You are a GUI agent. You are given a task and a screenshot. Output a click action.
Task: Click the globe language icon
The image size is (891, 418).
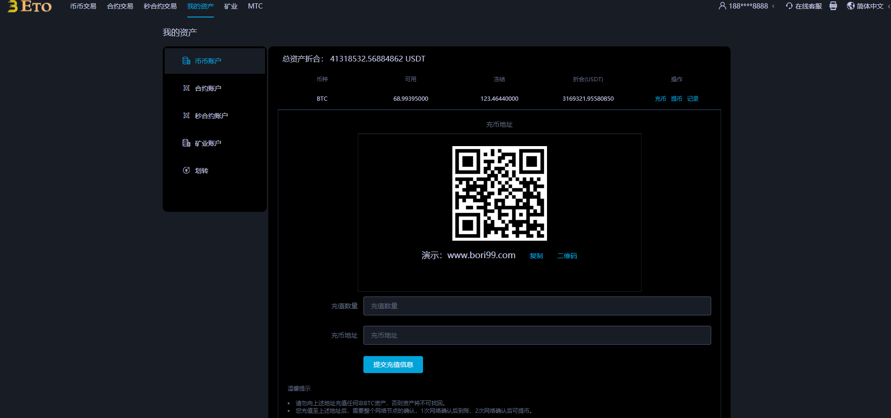click(x=851, y=6)
